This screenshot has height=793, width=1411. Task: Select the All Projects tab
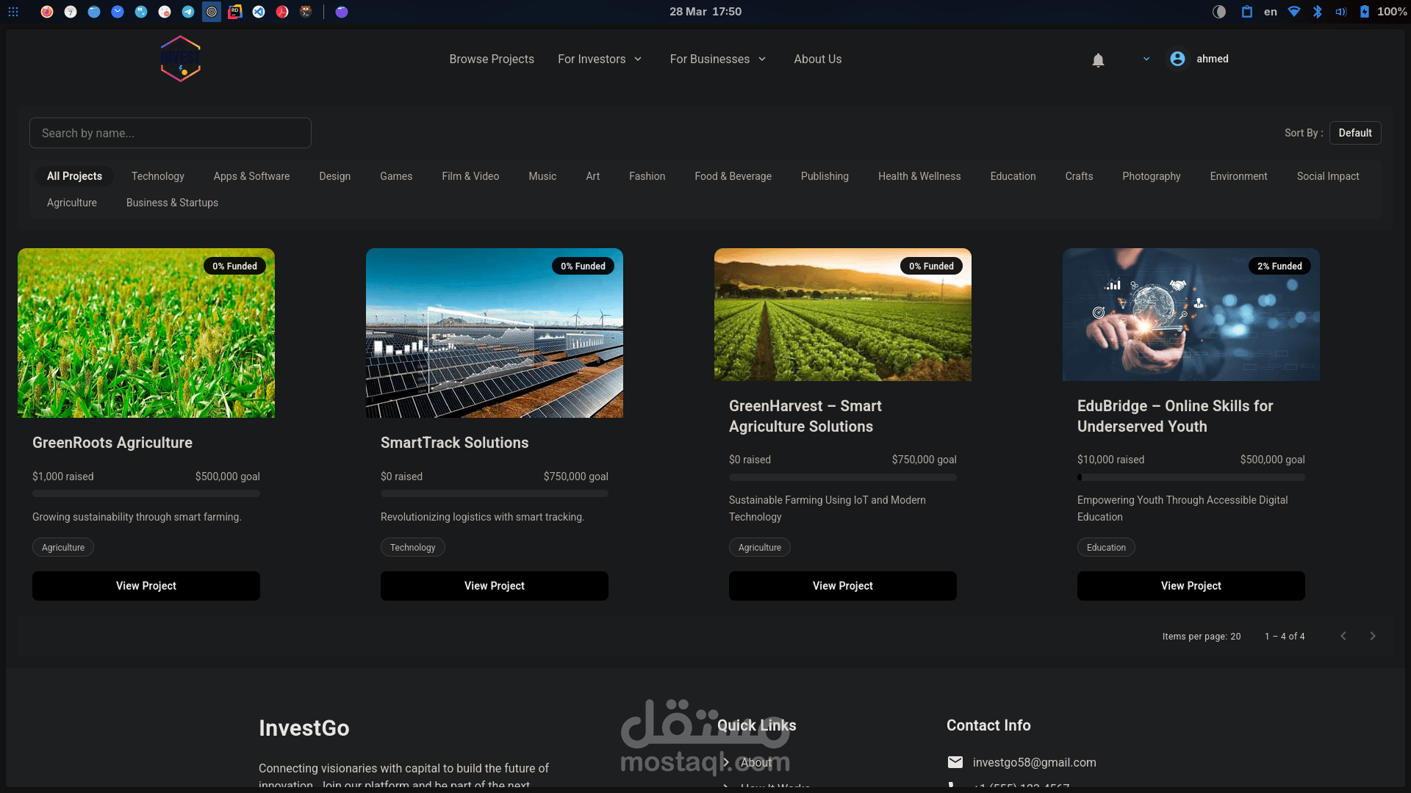(74, 176)
